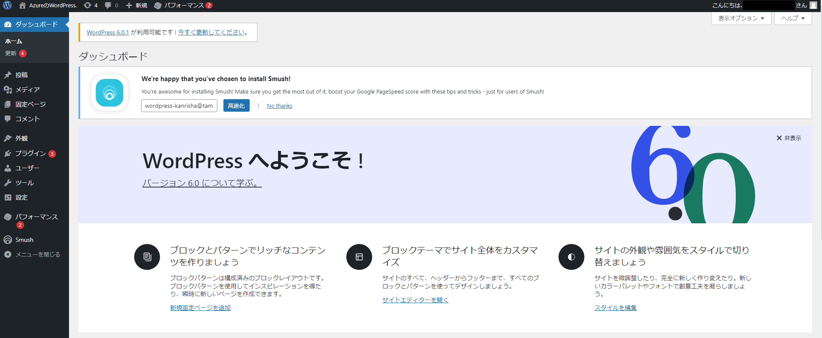Click 今すぐ更新してください link
The width and height of the screenshot is (822, 338).
pyautogui.click(x=211, y=32)
